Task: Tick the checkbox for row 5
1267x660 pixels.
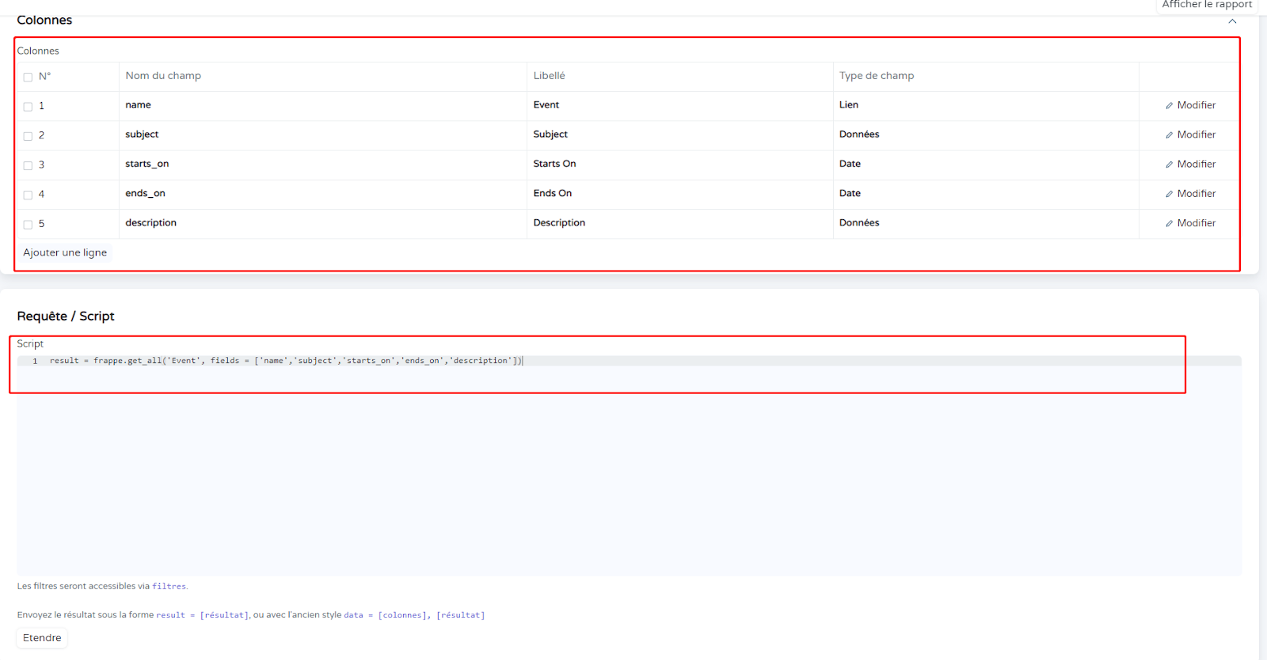Action: [28, 225]
